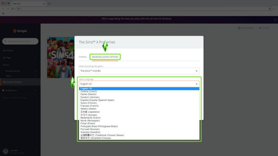Collapse the Game Language dropdown showing English US
Screen dimensions: 278x156
pos(139,84)
